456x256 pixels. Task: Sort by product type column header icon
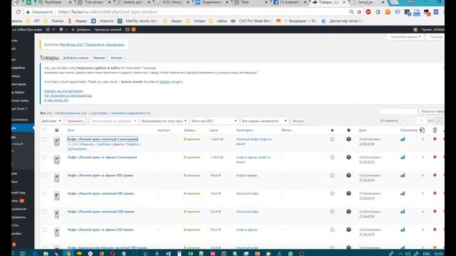[x=348, y=130]
